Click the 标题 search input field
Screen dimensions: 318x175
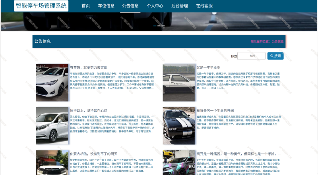(x=251, y=56)
